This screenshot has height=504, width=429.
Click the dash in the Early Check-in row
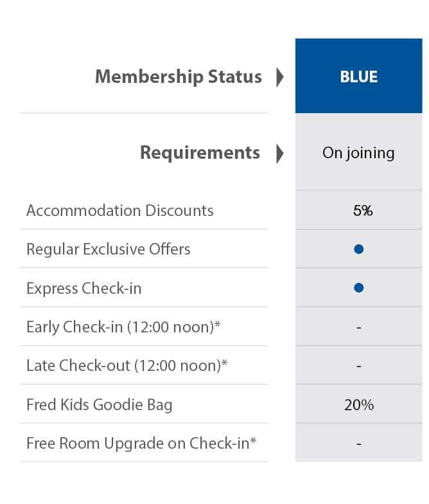pos(358,328)
